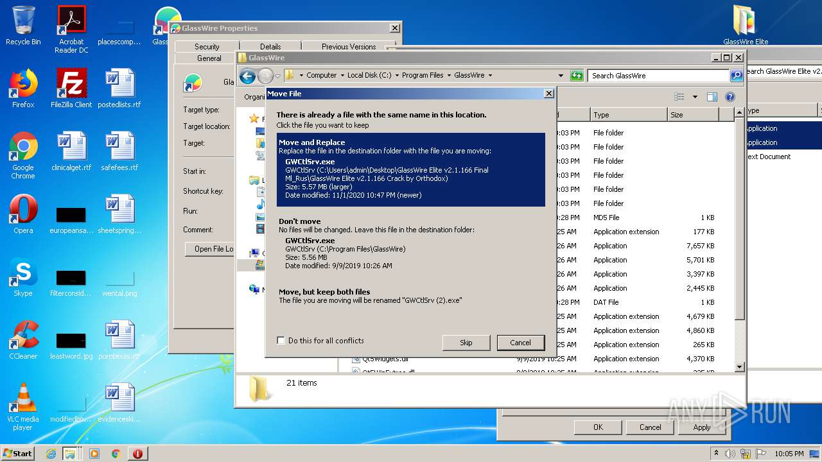Open address bar history dropdown

(x=561, y=76)
